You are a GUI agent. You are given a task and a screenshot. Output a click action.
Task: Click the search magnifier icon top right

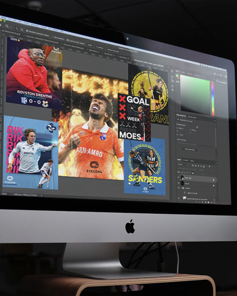click(x=218, y=75)
